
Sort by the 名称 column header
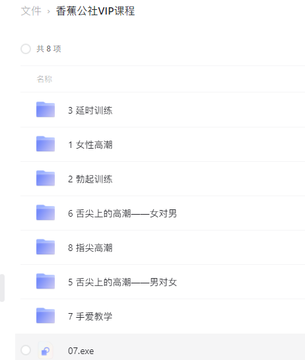[x=44, y=79]
